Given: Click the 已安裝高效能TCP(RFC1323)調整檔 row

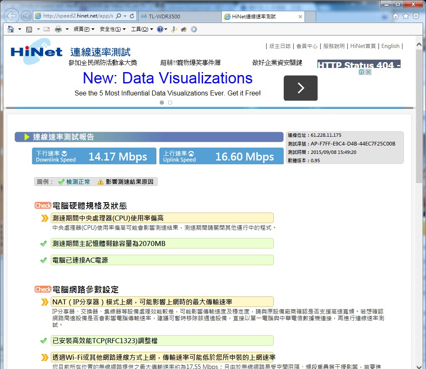Looking at the screenshot, I should (x=162, y=341).
